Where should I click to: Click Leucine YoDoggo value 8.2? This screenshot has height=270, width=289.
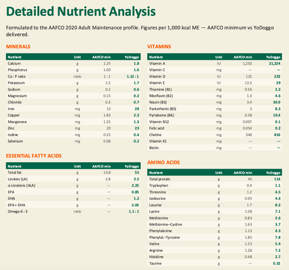click(278, 205)
